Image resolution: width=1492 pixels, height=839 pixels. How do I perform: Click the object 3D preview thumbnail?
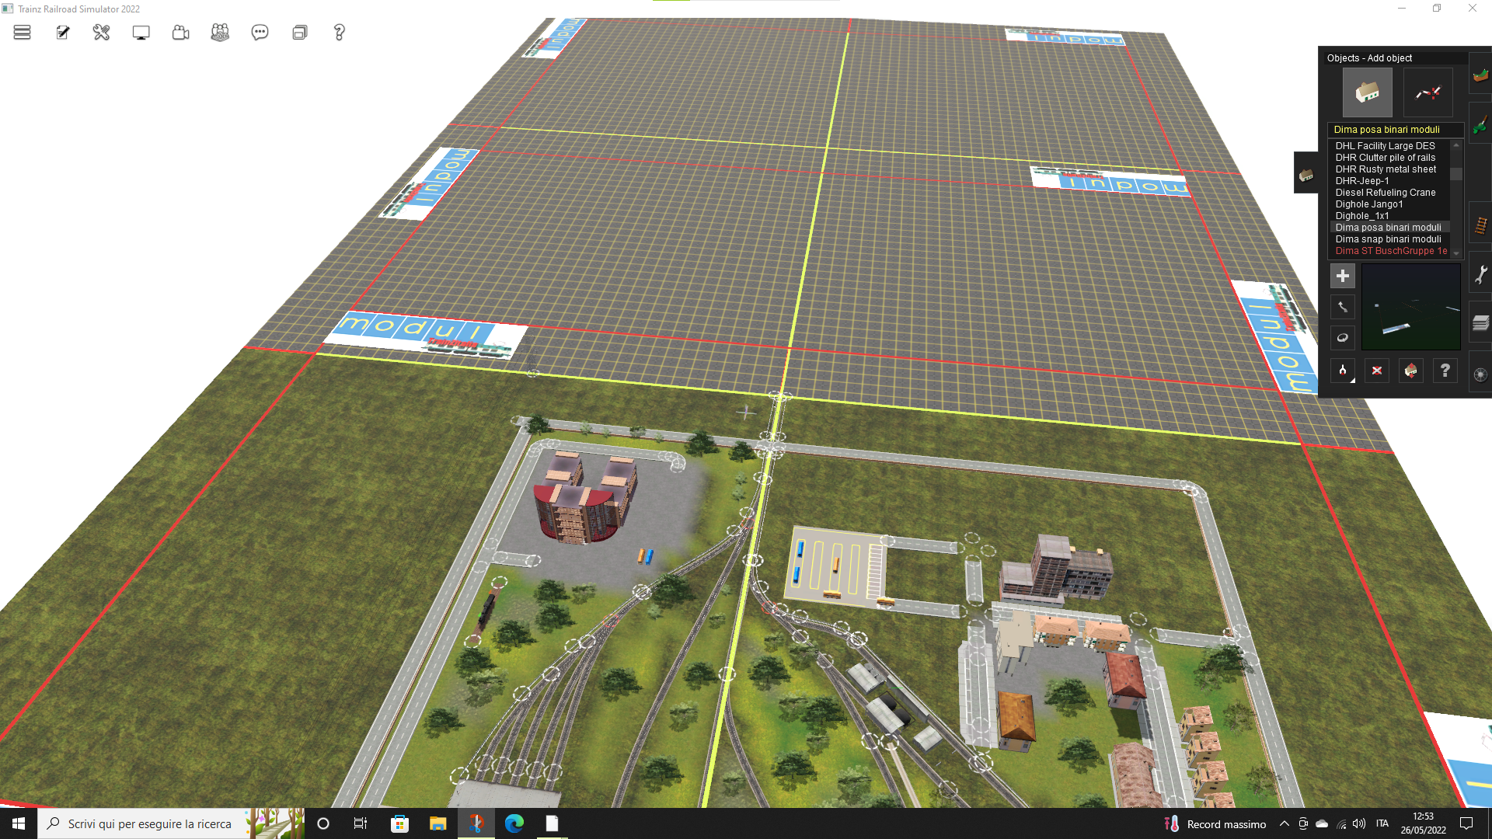1410,307
